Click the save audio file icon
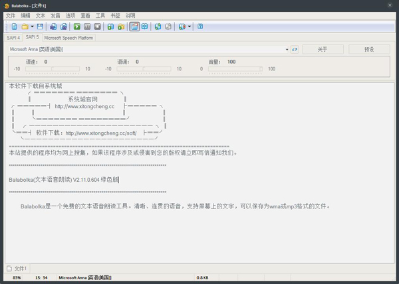The width and height of the screenshot is (399, 284). [x=53, y=27]
